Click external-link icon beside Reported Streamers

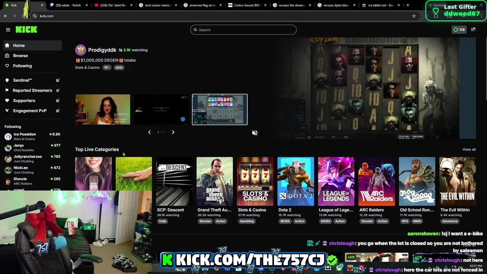(58, 90)
